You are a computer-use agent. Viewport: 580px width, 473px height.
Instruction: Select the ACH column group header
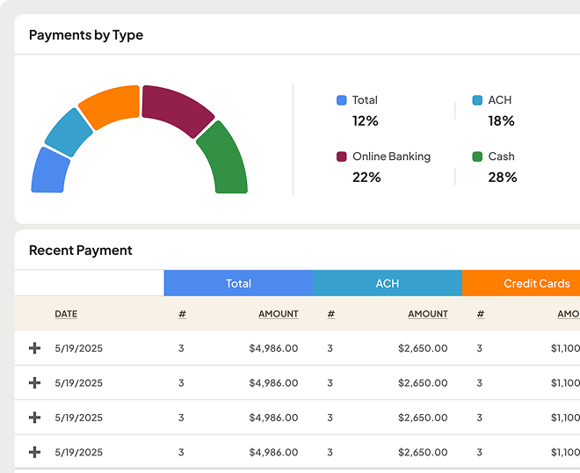tap(387, 283)
